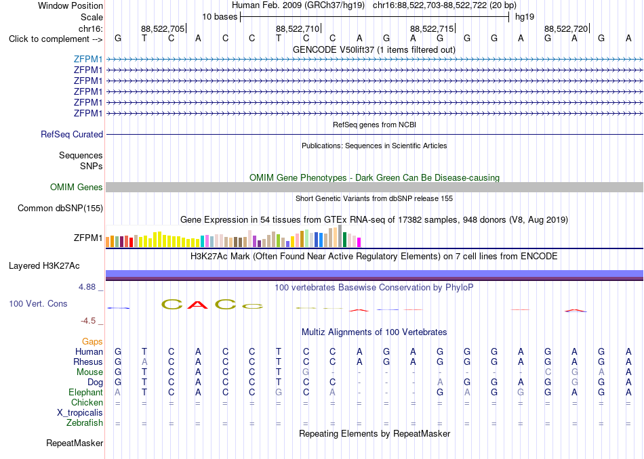Click the 4.88 PhyloP upper scale value
Screen dimensions: 644x459
(87, 287)
